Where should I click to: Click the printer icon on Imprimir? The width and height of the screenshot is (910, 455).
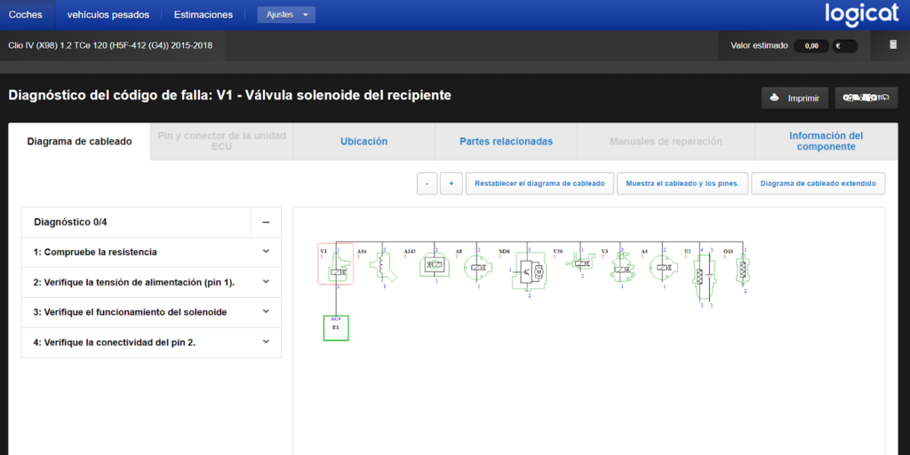coord(774,98)
